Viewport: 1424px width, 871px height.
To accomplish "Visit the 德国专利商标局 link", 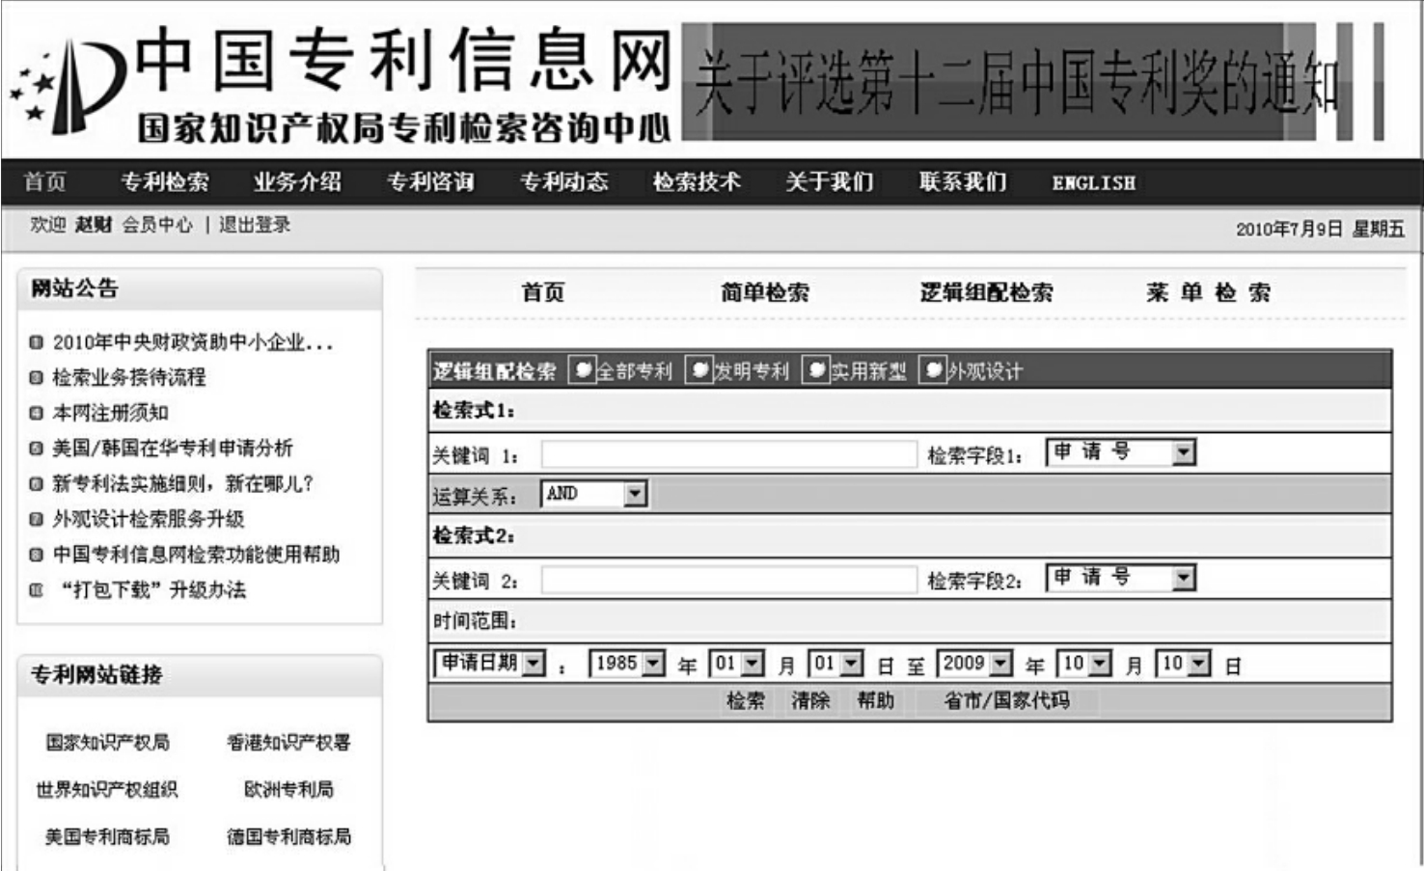I will click(288, 836).
